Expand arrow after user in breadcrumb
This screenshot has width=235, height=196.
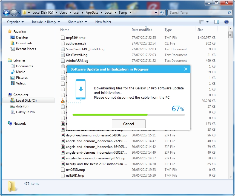click(x=83, y=13)
